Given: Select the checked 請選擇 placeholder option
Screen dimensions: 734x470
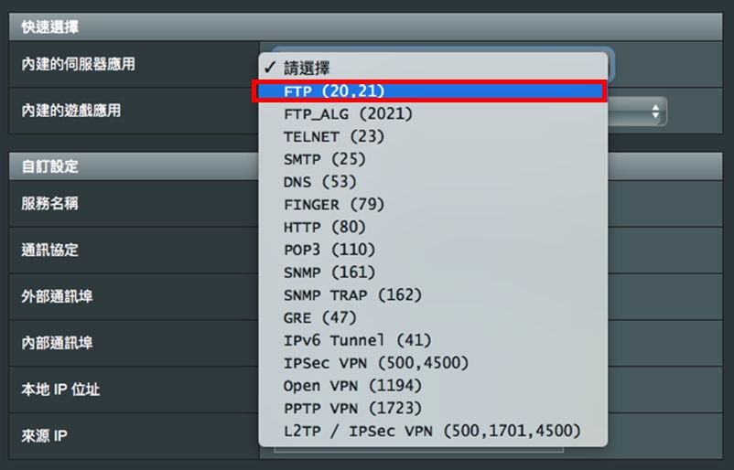Looking at the screenshot, I should [x=433, y=69].
